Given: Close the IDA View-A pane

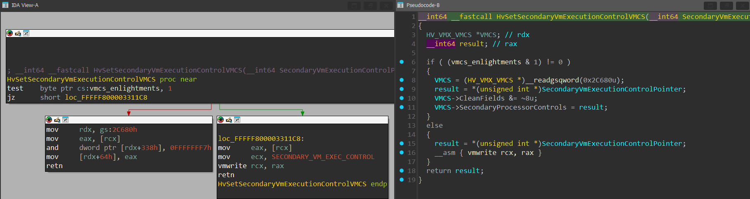Looking at the screenshot, I should pos(386,6).
